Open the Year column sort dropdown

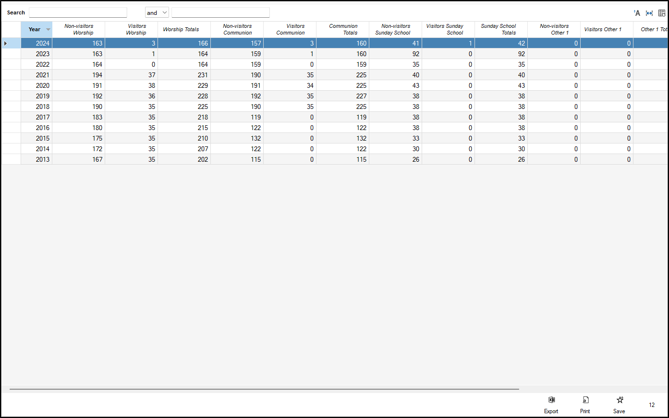(48, 29)
